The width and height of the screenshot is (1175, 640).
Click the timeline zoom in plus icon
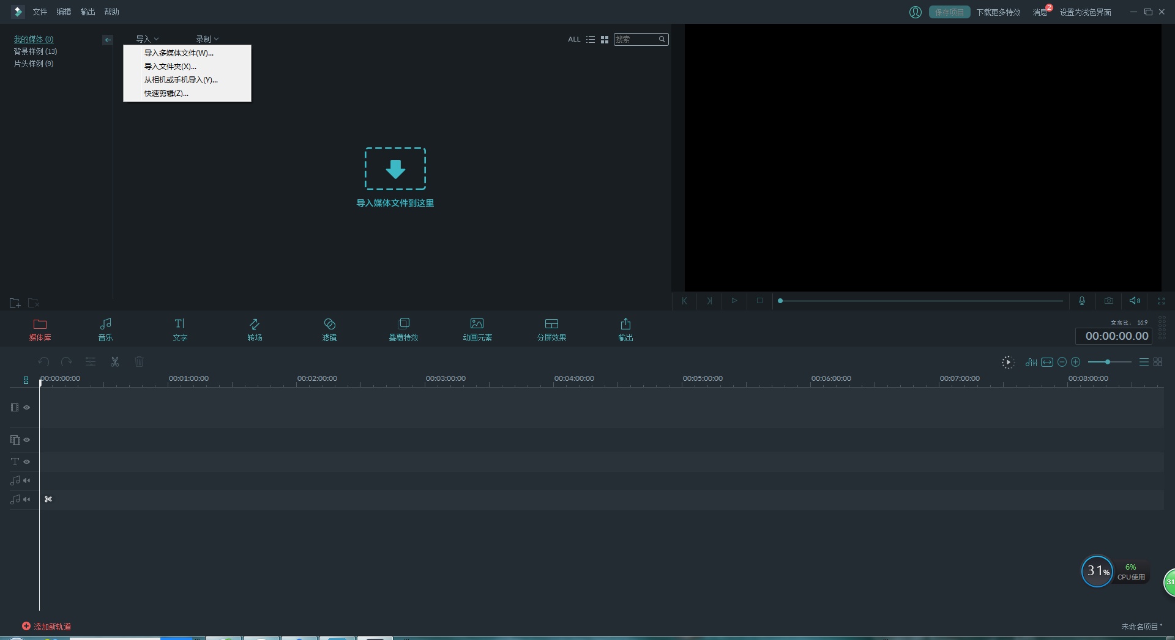pyautogui.click(x=1076, y=362)
